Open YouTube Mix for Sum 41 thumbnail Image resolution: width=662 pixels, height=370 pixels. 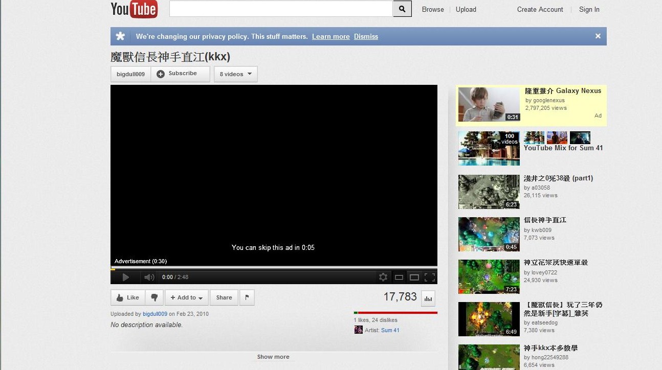pyautogui.click(x=489, y=148)
